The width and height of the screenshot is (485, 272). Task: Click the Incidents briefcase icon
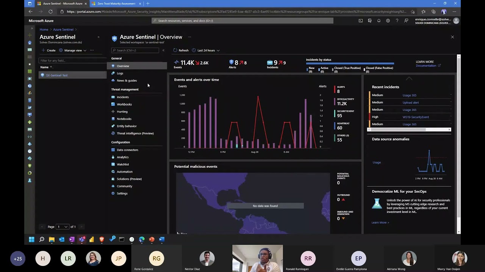point(113,97)
